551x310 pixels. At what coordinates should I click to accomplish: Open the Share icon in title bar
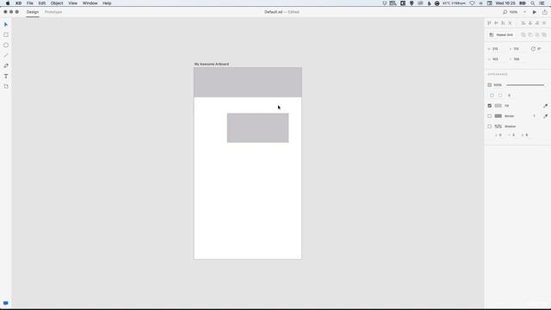click(x=545, y=12)
